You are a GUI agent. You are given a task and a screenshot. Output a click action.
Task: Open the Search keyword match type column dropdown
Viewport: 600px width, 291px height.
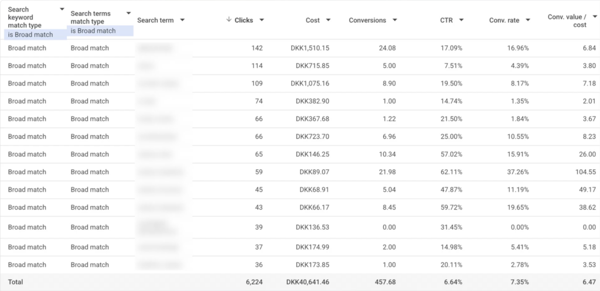click(62, 10)
